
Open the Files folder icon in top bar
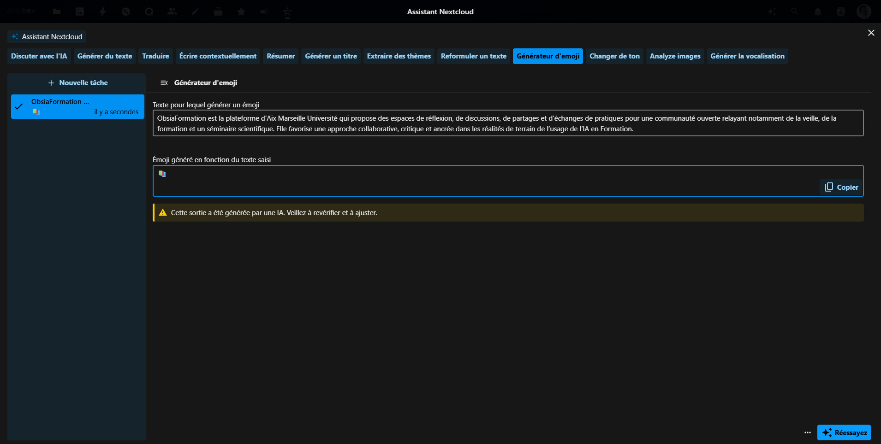pyautogui.click(x=57, y=12)
